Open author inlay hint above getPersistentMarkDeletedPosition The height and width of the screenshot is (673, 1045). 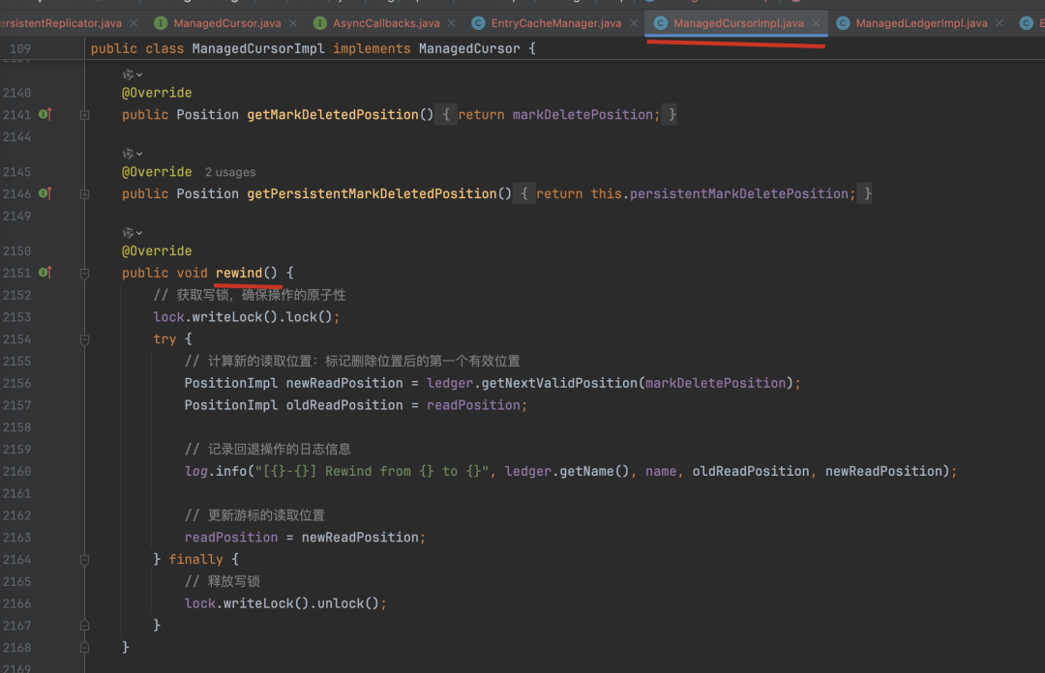[132, 154]
